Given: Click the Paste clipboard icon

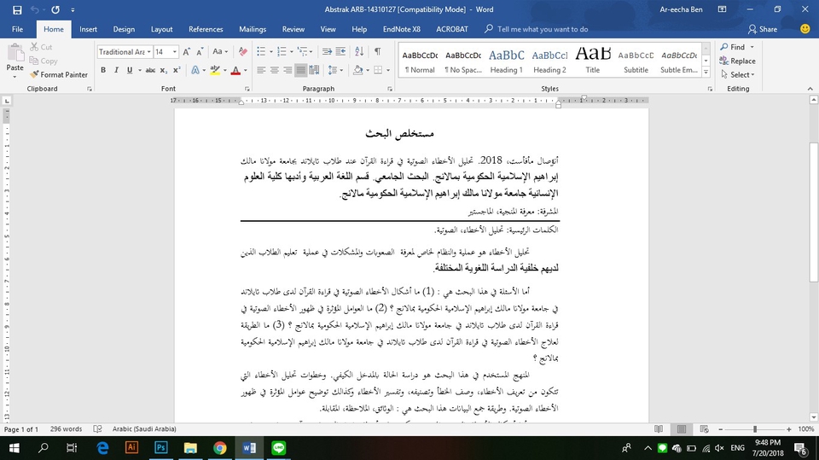Looking at the screenshot, I should [x=15, y=53].
